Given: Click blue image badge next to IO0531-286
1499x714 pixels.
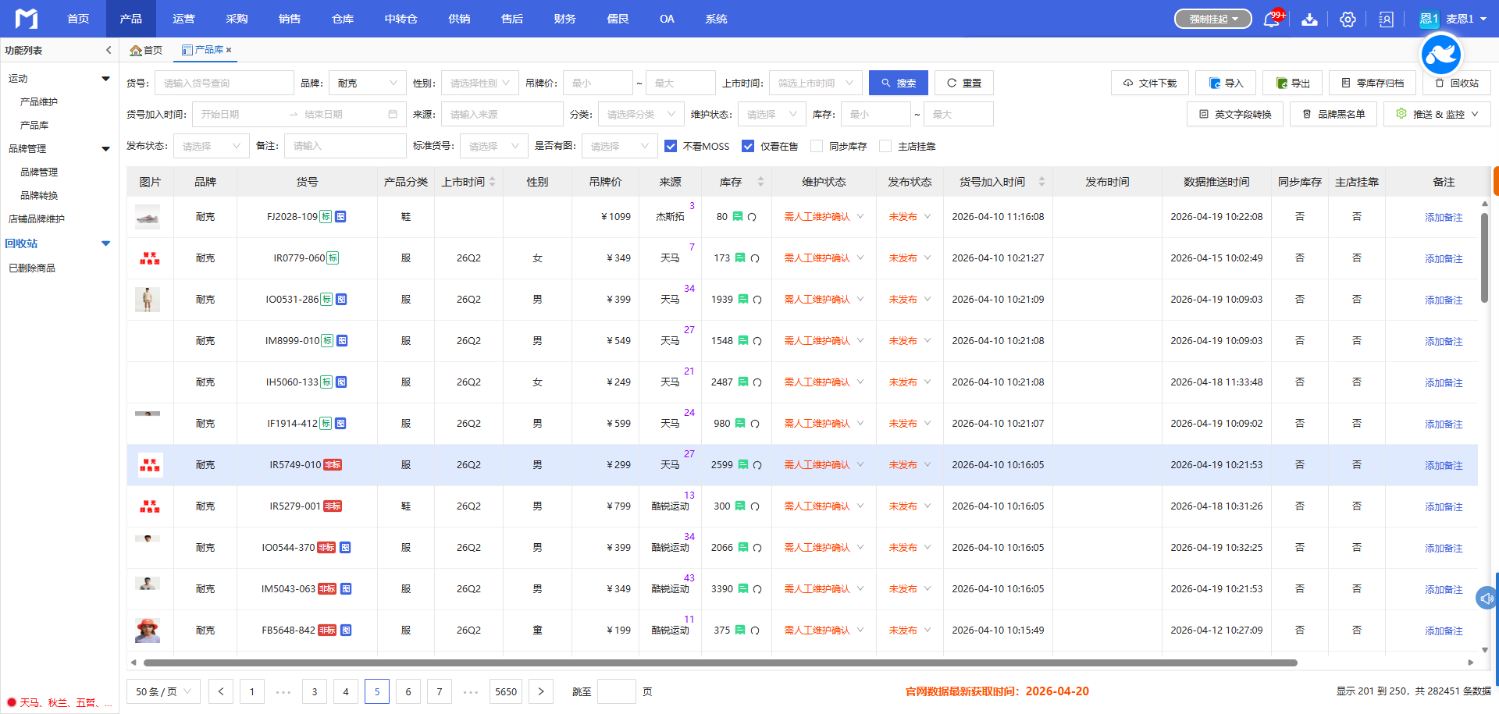Looking at the screenshot, I should tap(341, 300).
